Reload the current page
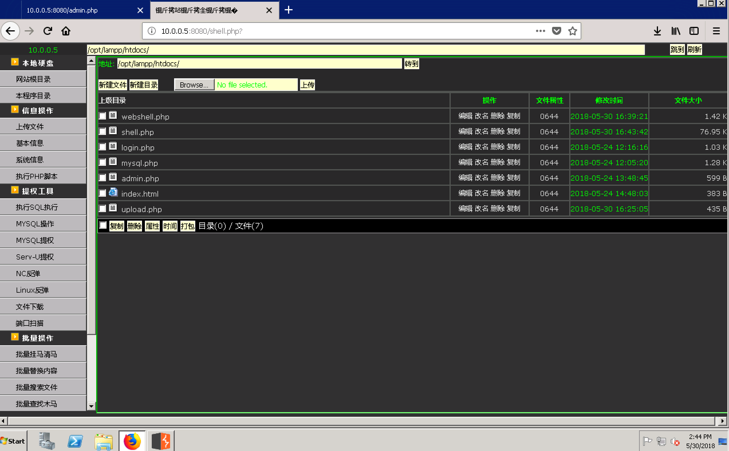This screenshot has width=729, height=451. [x=48, y=31]
